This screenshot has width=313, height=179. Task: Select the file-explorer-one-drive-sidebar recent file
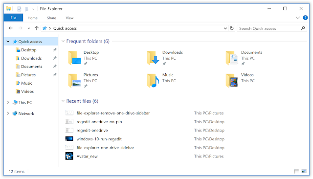coord(105,148)
